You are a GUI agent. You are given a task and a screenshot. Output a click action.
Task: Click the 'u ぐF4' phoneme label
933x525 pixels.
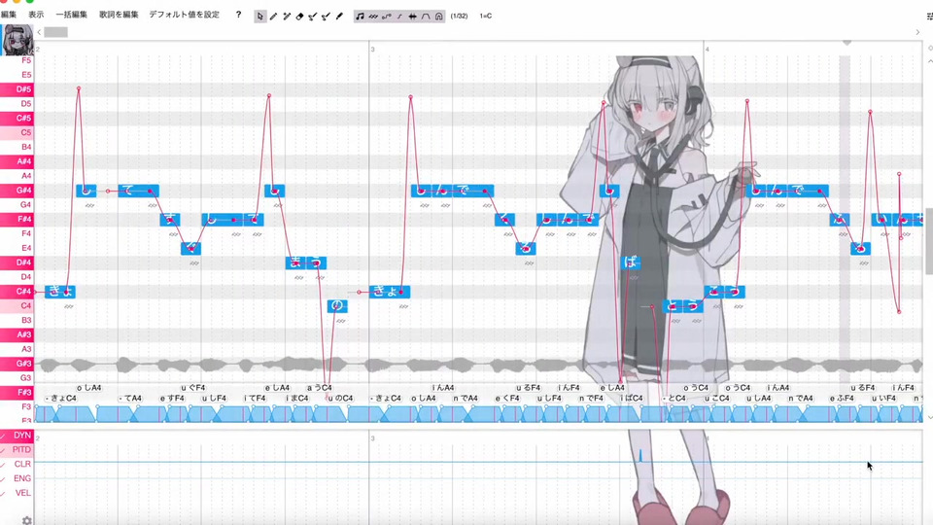(x=192, y=388)
